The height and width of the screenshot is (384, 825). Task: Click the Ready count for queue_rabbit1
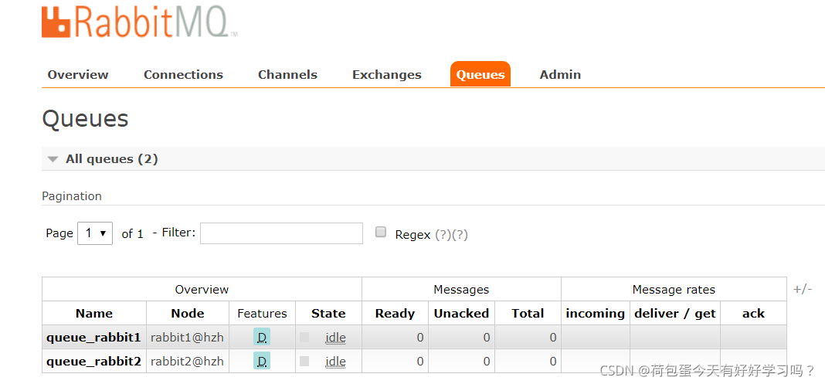pos(420,338)
